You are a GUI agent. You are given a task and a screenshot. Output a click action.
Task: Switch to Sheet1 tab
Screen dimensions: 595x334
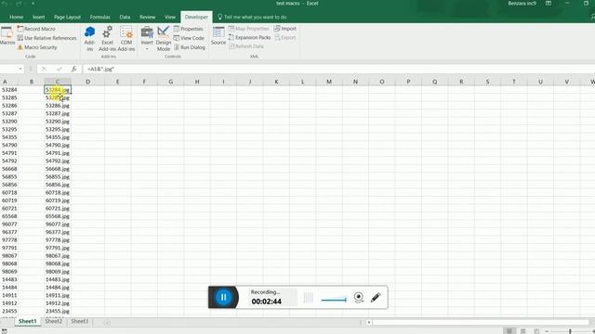point(27,321)
